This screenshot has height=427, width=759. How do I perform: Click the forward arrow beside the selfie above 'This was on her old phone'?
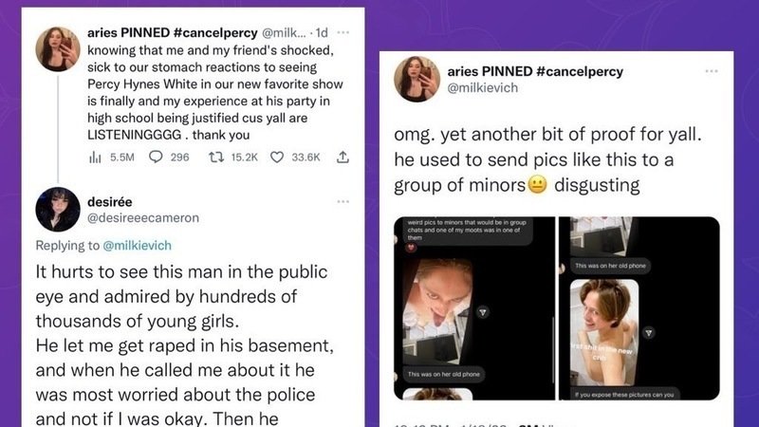pos(484,311)
